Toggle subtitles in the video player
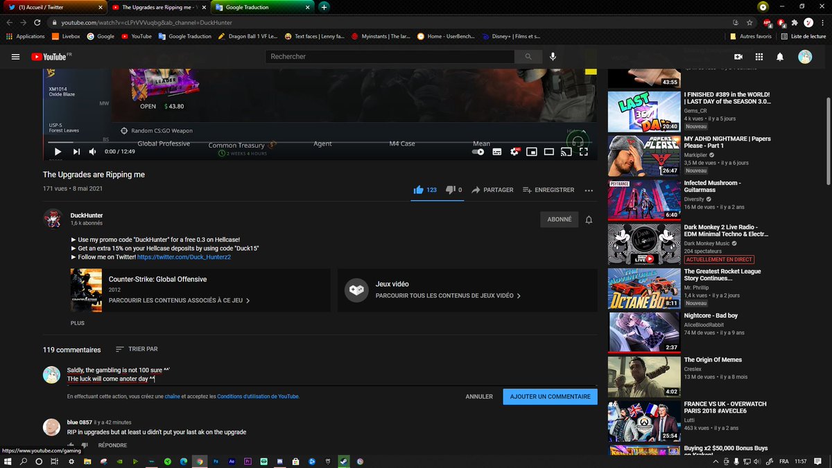The height and width of the screenshot is (468, 832). tap(497, 151)
